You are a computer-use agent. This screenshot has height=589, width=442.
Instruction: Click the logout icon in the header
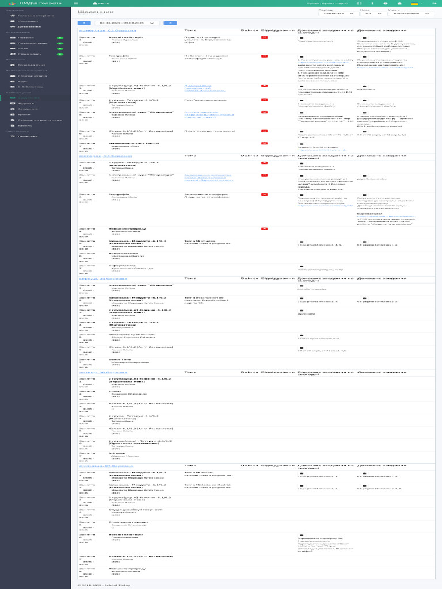click(x=435, y=3)
